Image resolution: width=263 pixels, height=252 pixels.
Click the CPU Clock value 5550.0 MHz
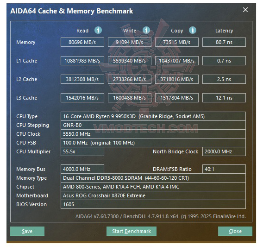point(153,134)
